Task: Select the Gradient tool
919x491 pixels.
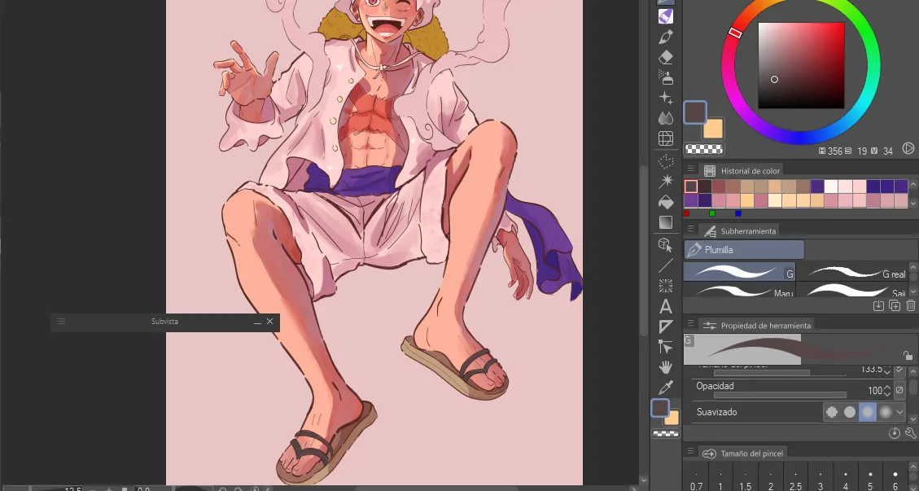Action: coord(665,222)
